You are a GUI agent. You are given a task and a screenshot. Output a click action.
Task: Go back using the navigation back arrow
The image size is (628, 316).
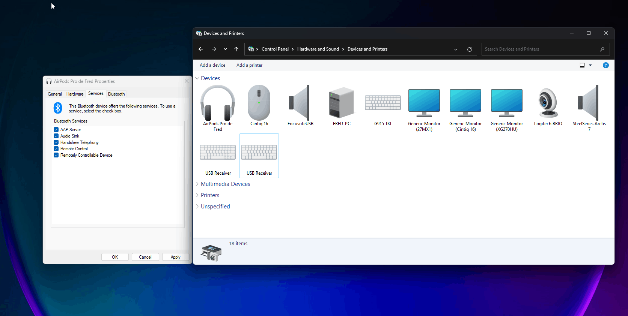click(201, 49)
